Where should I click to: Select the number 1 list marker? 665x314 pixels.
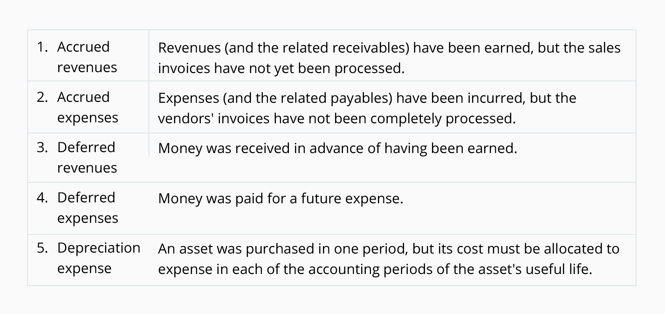(x=43, y=47)
